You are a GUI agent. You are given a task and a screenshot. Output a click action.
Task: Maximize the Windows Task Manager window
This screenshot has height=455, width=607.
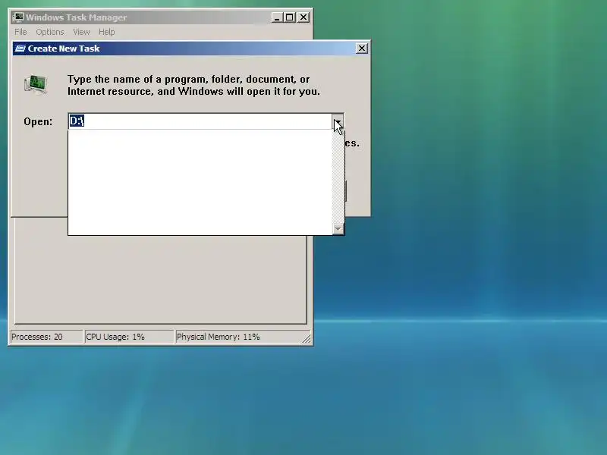[x=289, y=17]
